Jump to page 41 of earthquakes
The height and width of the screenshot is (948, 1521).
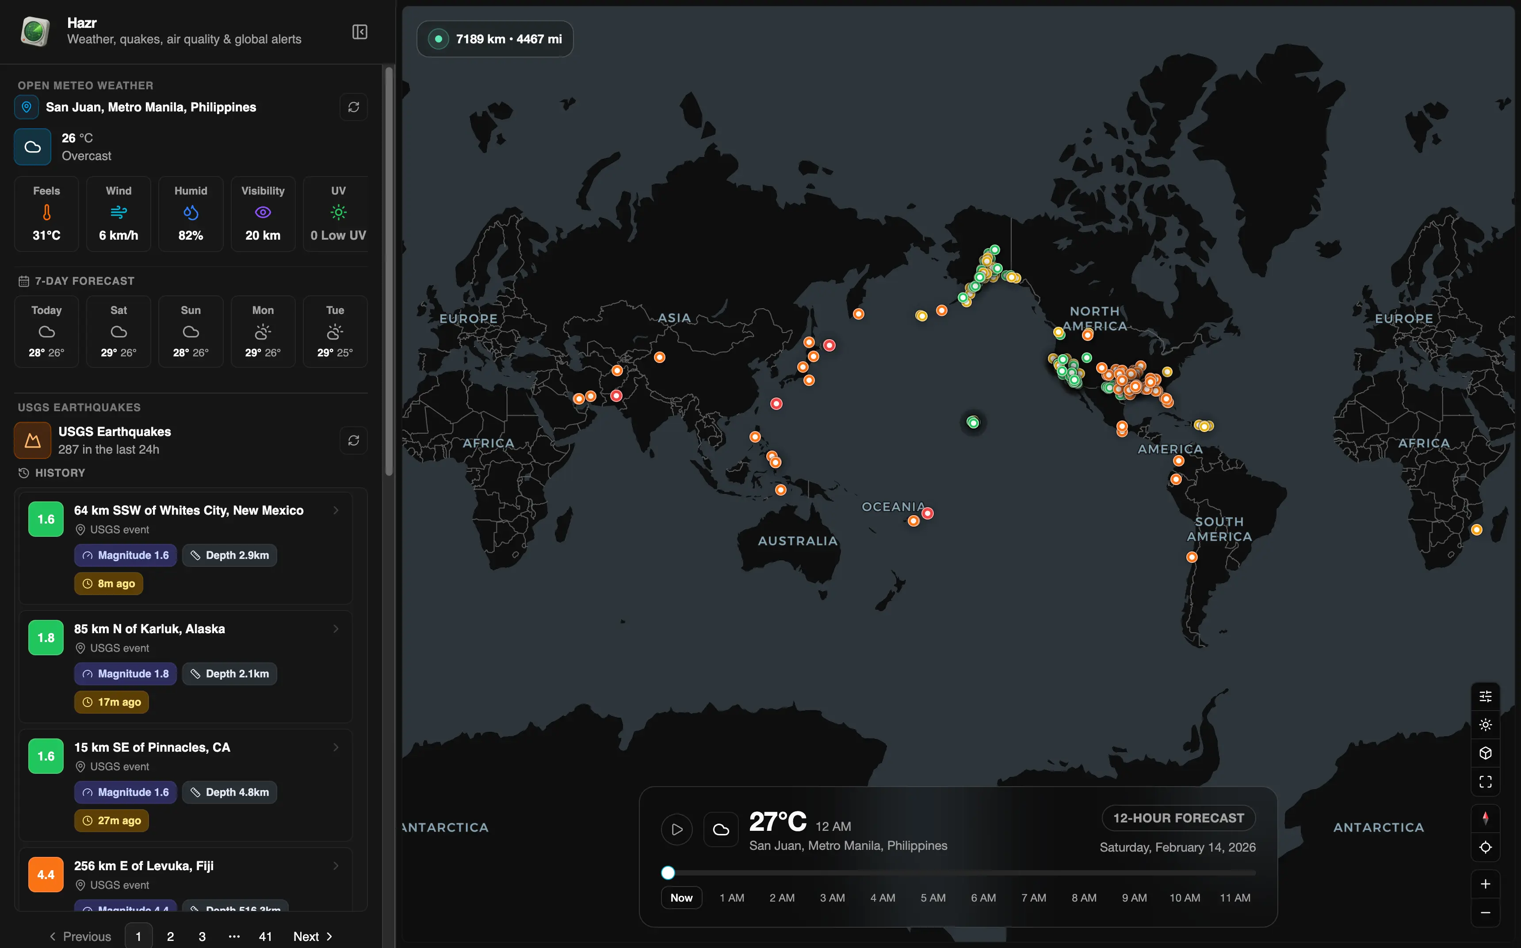(x=265, y=936)
